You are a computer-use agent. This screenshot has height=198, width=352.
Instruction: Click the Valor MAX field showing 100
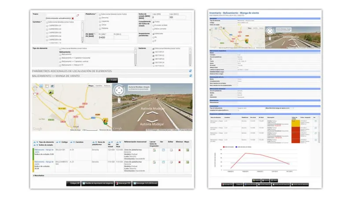tap(177, 17)
